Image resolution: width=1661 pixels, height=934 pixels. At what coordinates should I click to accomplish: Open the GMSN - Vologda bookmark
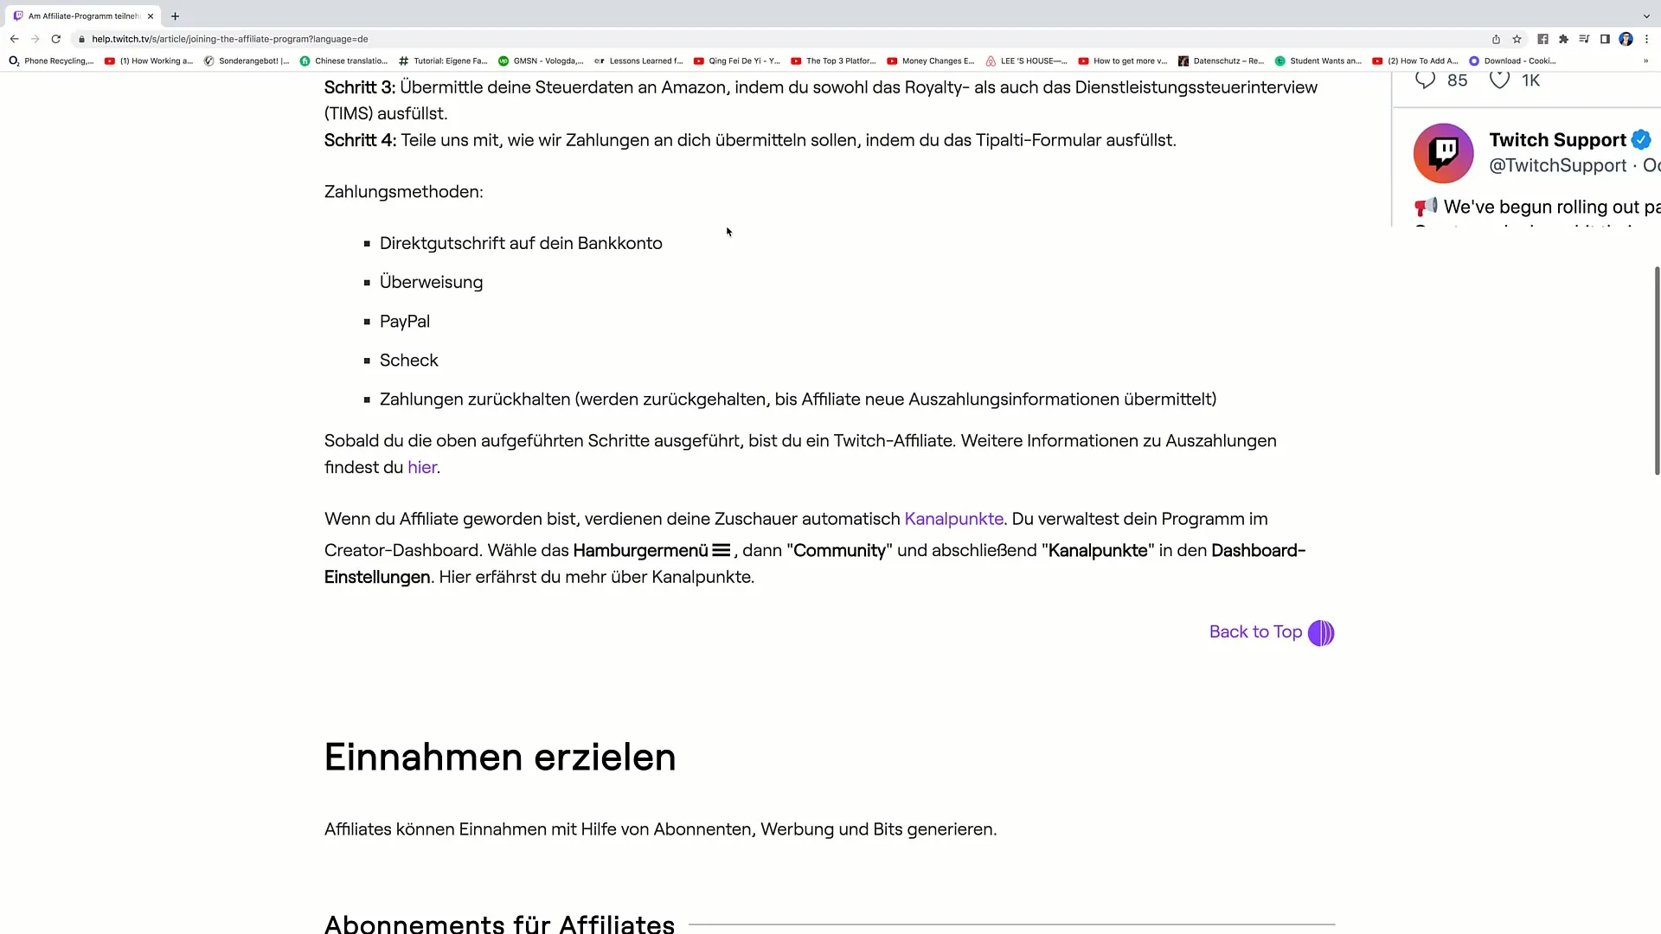pos(541,61)
